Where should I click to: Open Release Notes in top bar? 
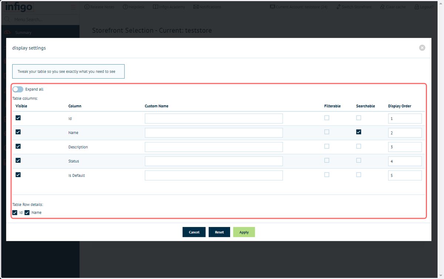[x=100, y=7]
